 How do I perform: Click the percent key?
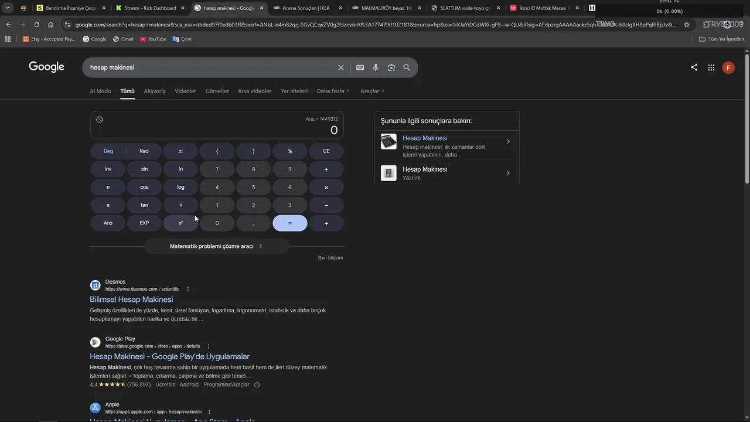pyautogui.click(x=289, y=151)
